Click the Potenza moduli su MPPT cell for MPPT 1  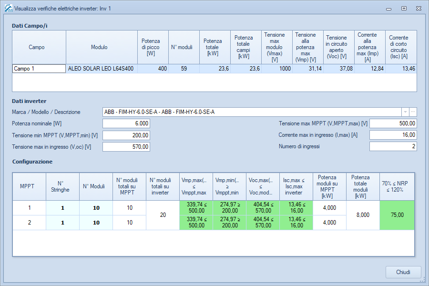coord(330,208)
